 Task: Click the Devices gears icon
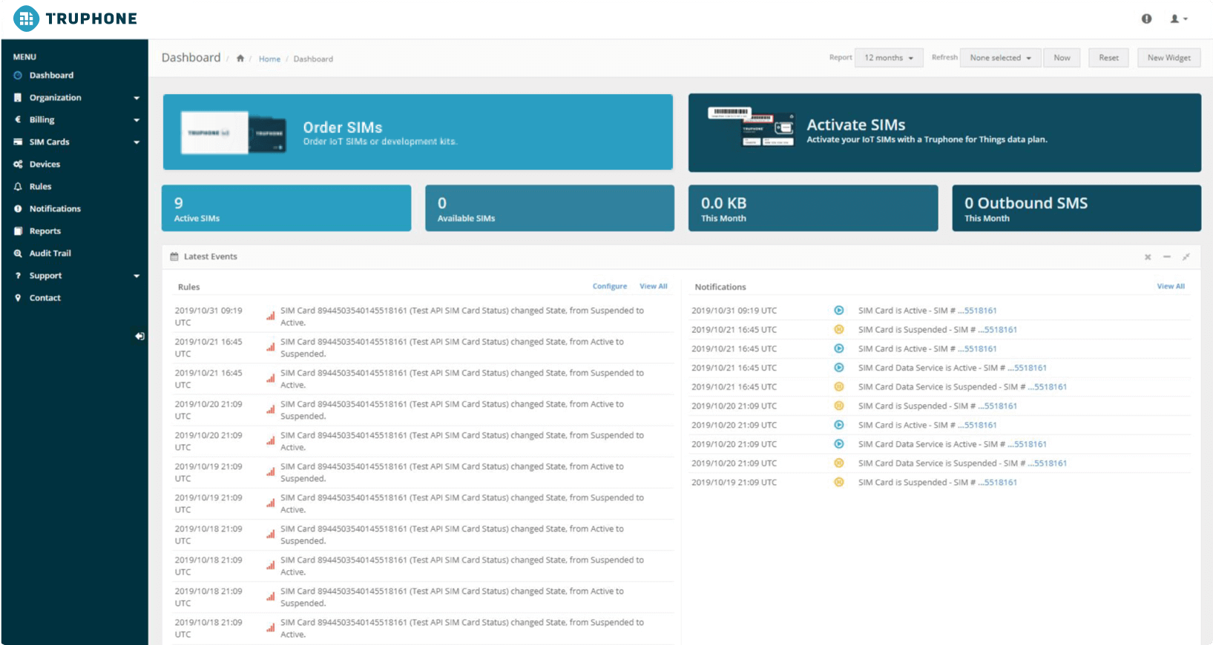tap(18, 165)
